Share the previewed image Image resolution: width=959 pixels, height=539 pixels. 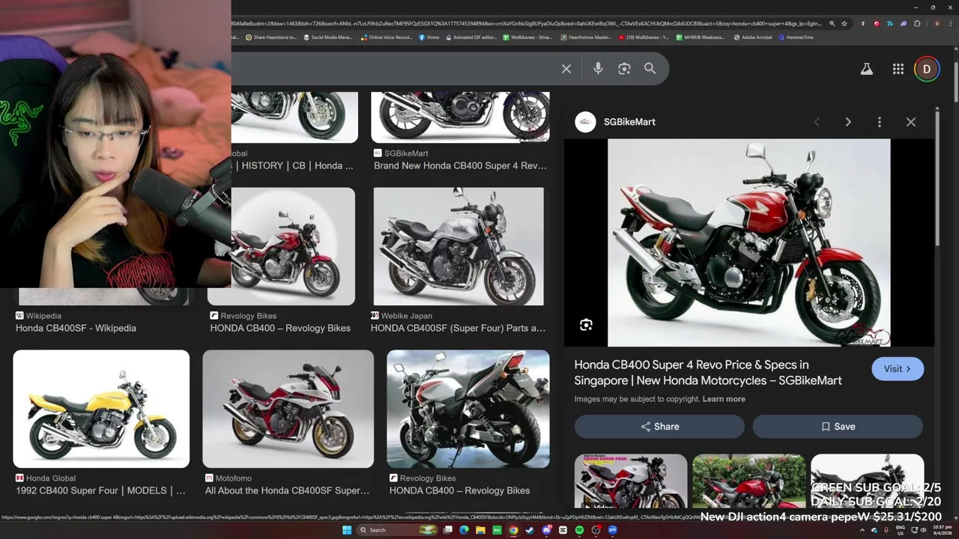[659, 427]
